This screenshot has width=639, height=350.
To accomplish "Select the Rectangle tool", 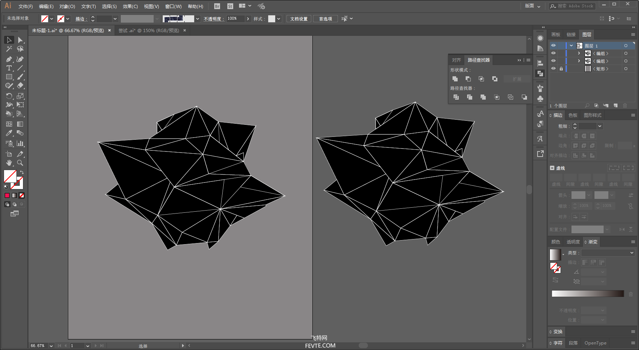I will coord(9,77).
